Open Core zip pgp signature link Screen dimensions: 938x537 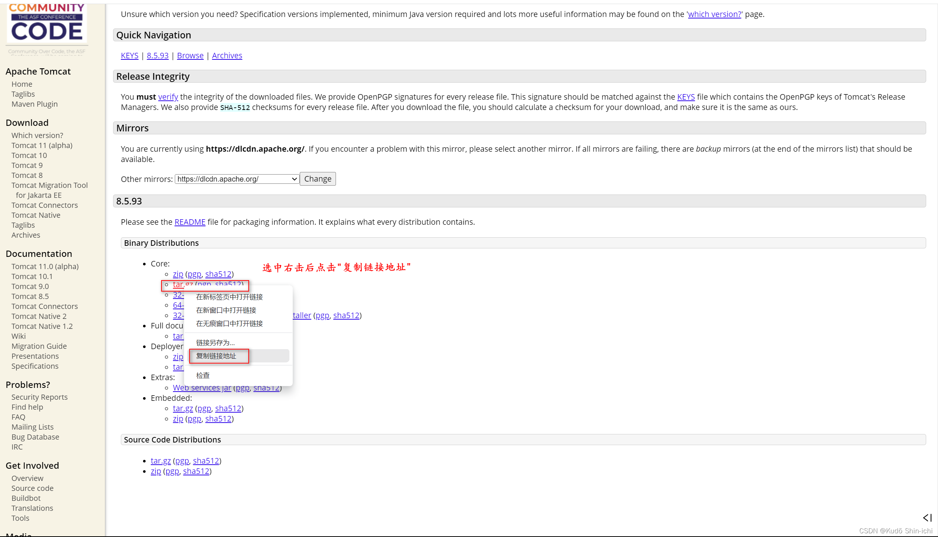pos(194,274)
